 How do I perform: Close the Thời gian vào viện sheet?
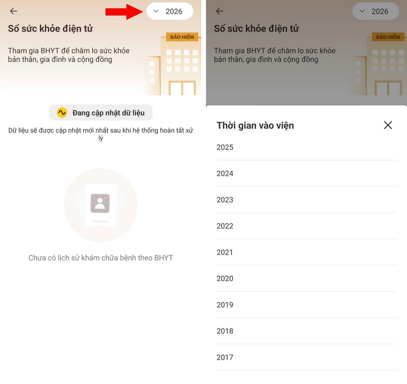pos(388,125)
